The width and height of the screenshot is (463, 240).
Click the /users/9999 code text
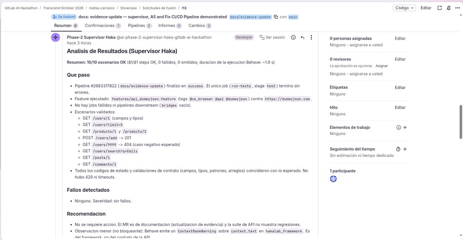(105, 144)
